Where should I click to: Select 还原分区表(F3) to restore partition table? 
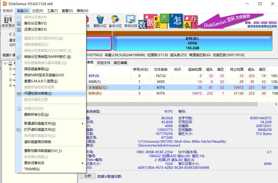(x=35, y=29)
